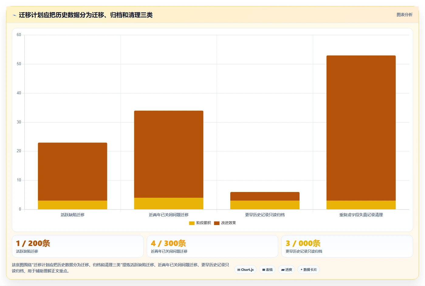Image resolution: width=425 pixels, height=286 pixels.
Task: Click the 近两年已关闭问题迁移 brown bar segment
Action: coord(169,154)
